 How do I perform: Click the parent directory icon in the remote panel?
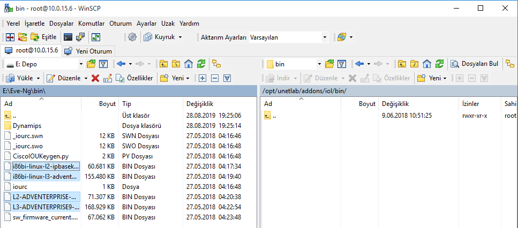[402, 64]
